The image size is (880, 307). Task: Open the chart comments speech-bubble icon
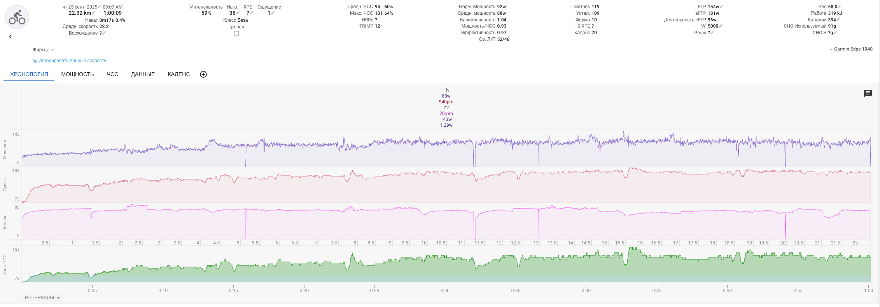coord(868,94)
